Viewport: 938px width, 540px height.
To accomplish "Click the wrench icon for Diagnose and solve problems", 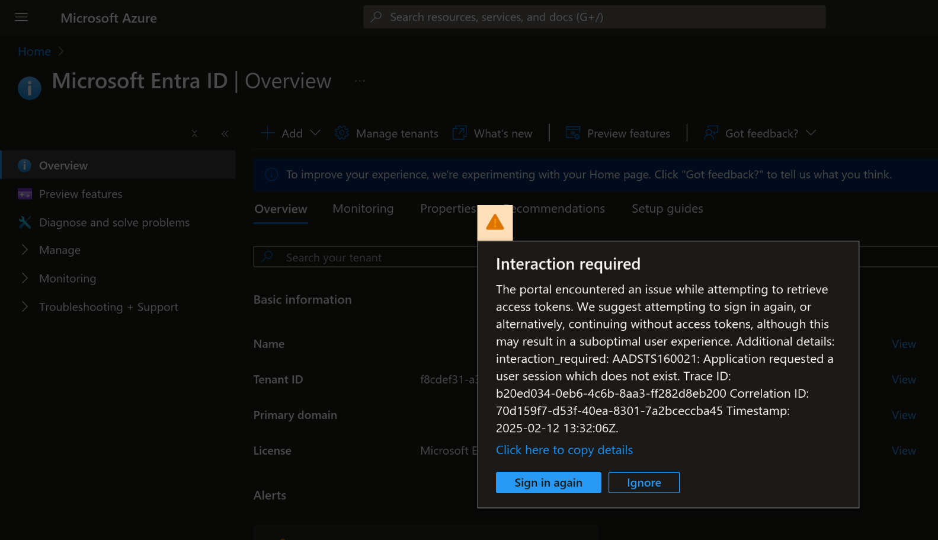I will pyautogui.click(x=25, y=222).
